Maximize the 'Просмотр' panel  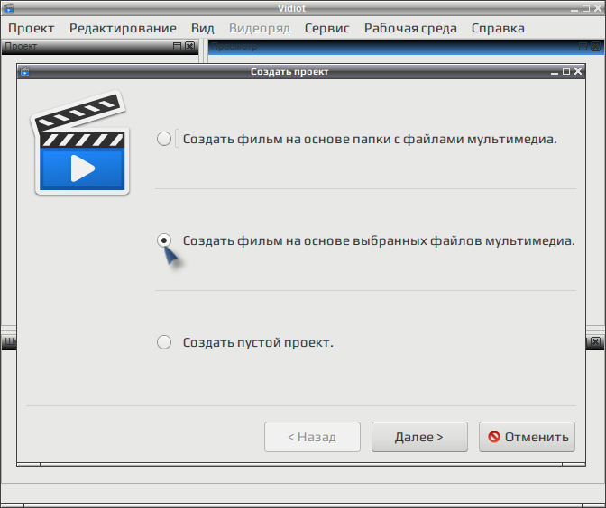(583, 46)
